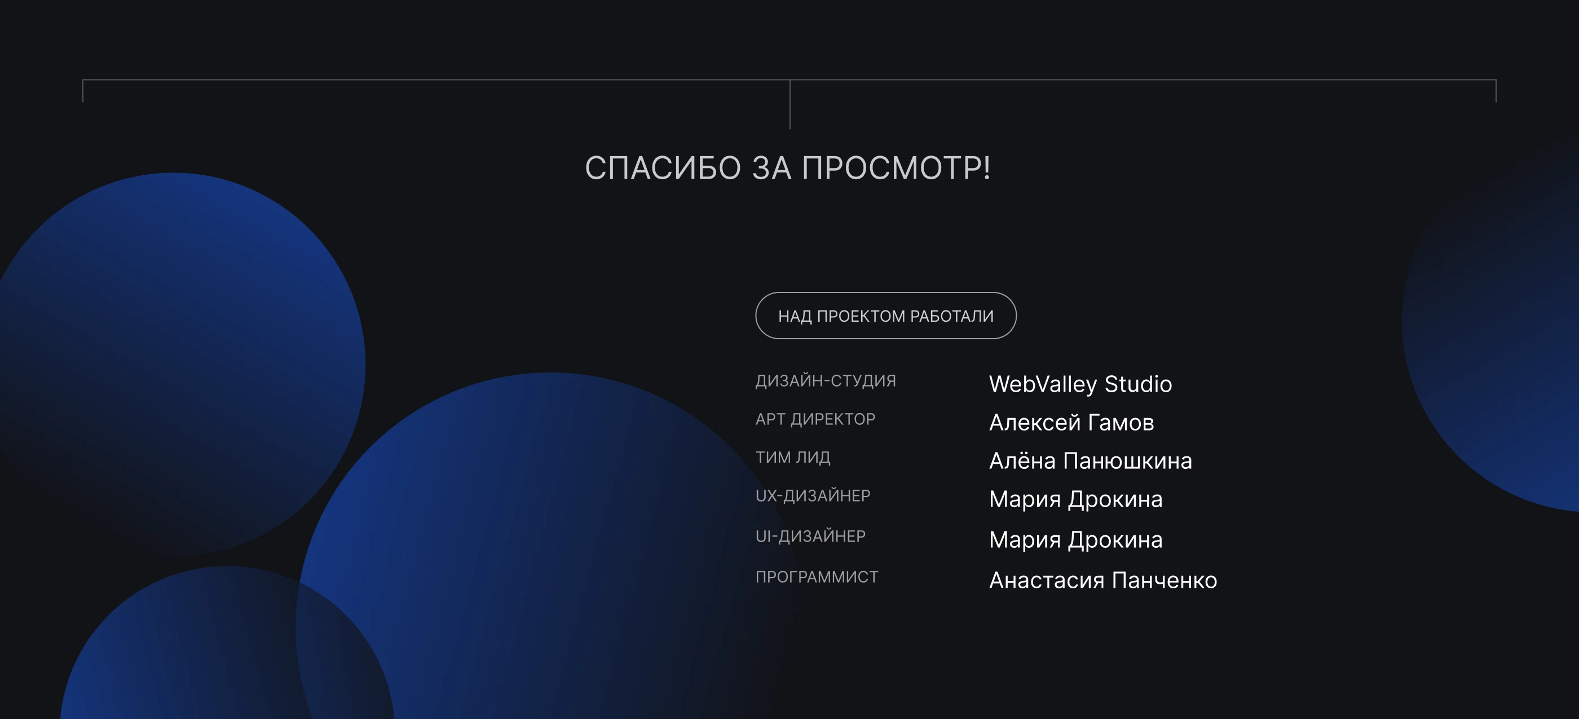Image resolution: width=1579 pixels, height=719 pixels.
Task: Click the UI-ДИЗАЙНЕР role label
Action: [810, 536]
